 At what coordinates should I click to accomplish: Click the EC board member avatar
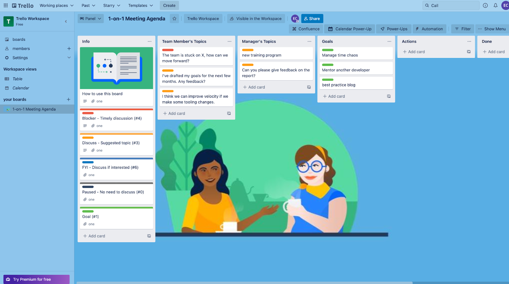coord(295,18)
